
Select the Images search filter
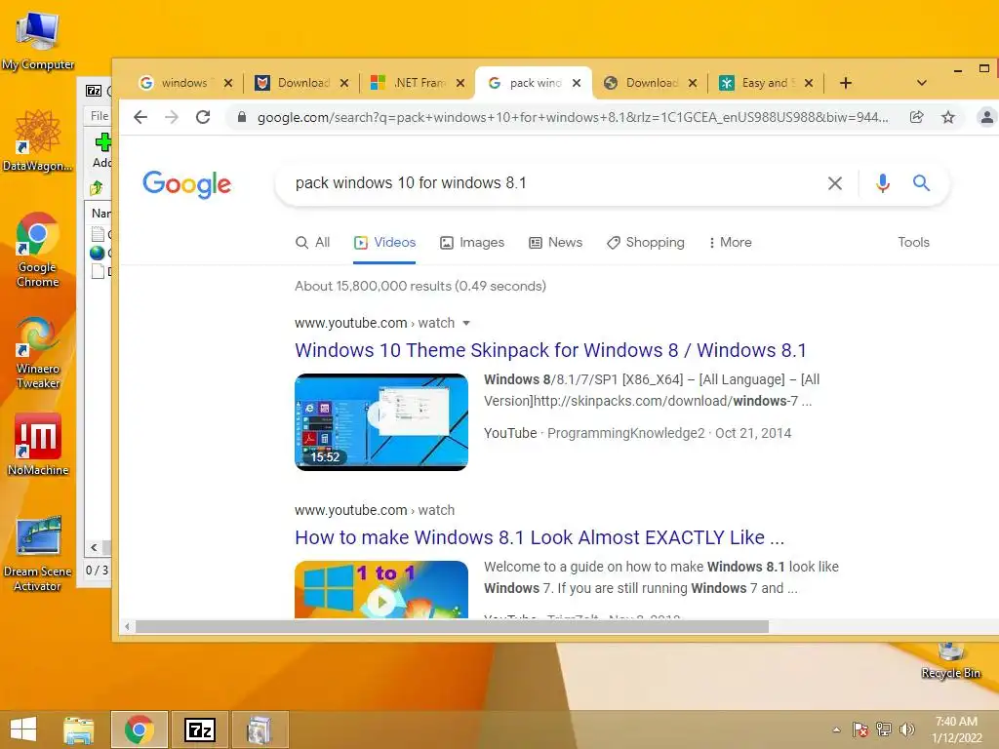[472, 243]
